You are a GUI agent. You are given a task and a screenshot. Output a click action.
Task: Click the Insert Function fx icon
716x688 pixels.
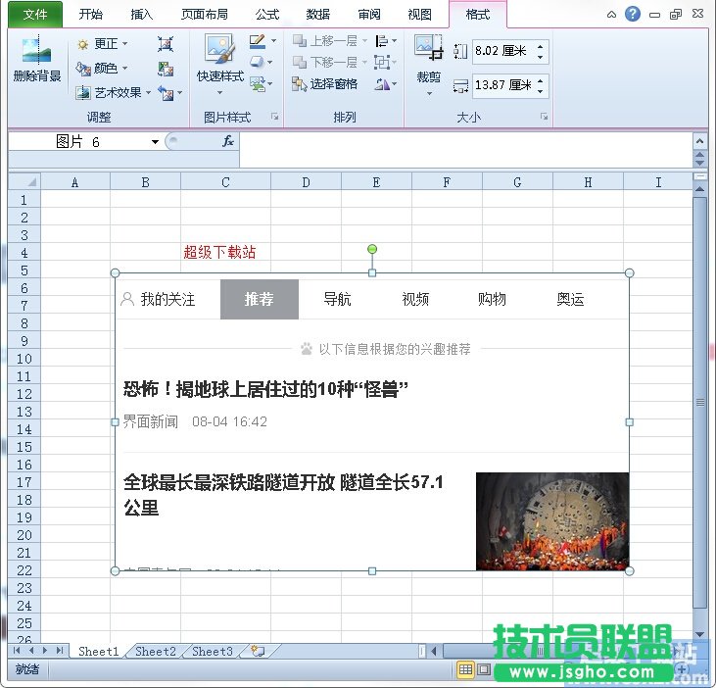click(227, 141)
